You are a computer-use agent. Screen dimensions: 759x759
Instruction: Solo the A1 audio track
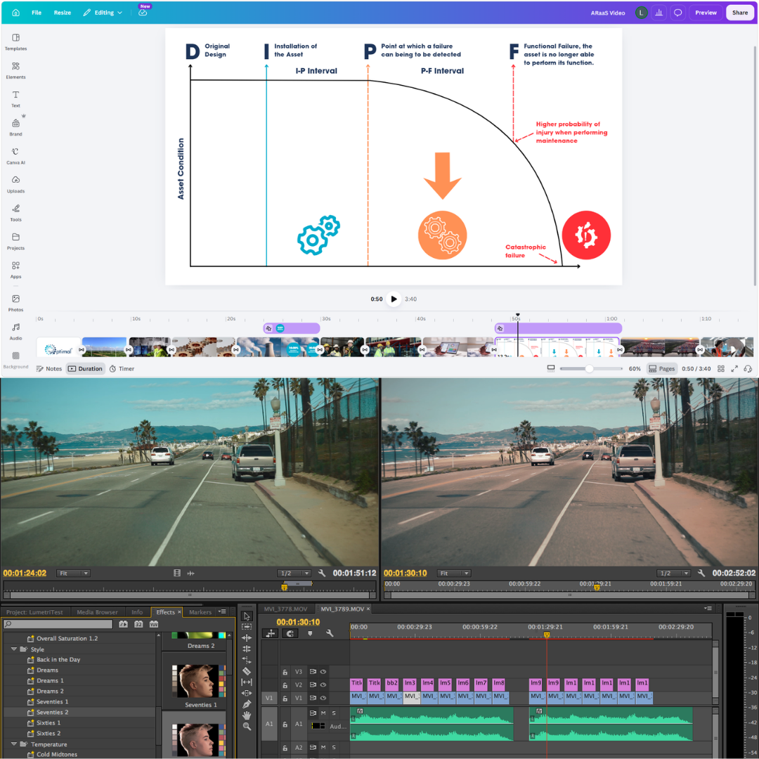tap(334, 713)
